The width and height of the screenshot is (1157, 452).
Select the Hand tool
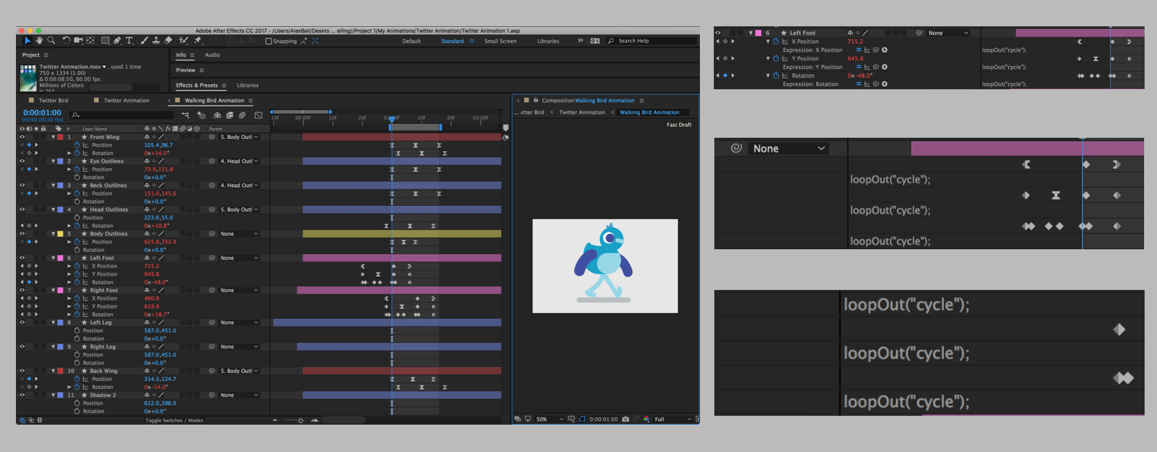click(x=39, y=41)
